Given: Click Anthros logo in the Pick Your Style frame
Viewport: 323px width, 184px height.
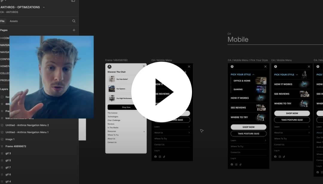Looking at the screenshot, I should 232,67.
